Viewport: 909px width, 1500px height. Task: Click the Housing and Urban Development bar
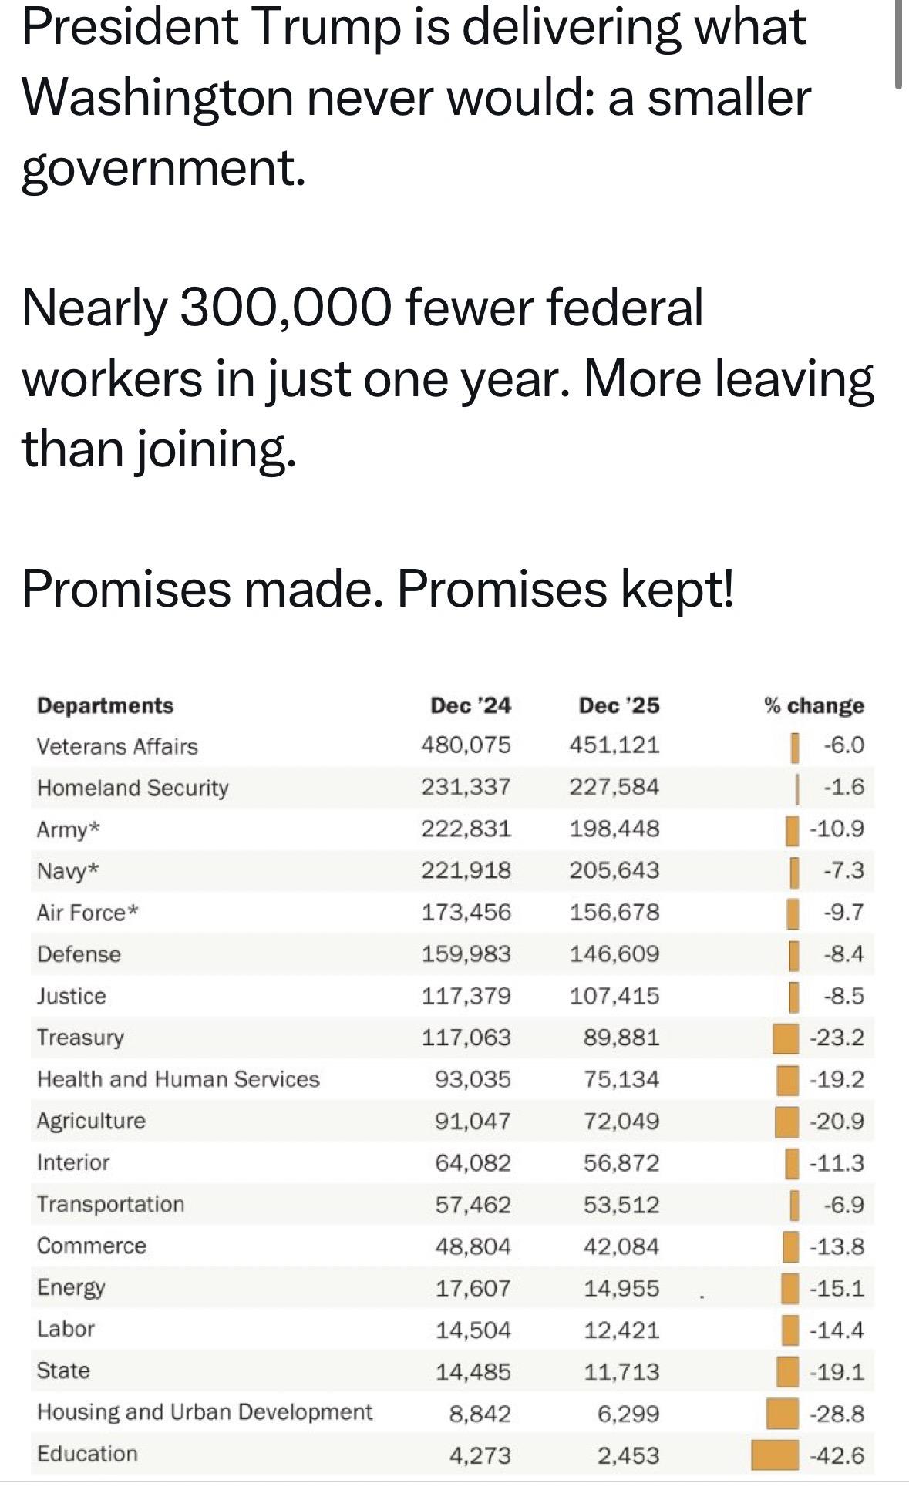(x=783, y=1413)
